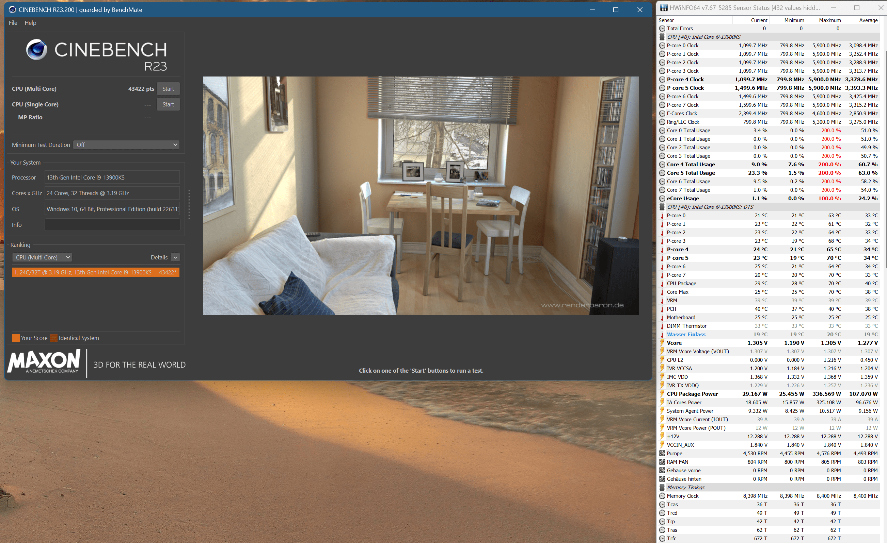The height and width of the screenshot is (543, 887).
Task: Click the icon beside P-core 4 Clock
Action: (662, 80)
